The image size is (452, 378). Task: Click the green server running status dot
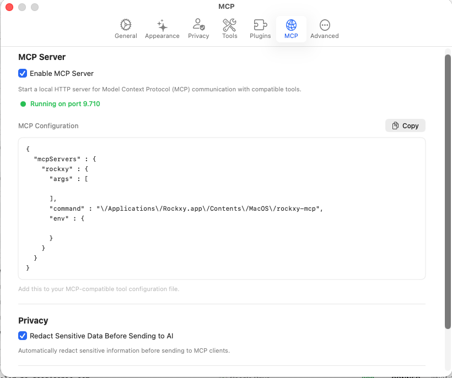[22, 103]
